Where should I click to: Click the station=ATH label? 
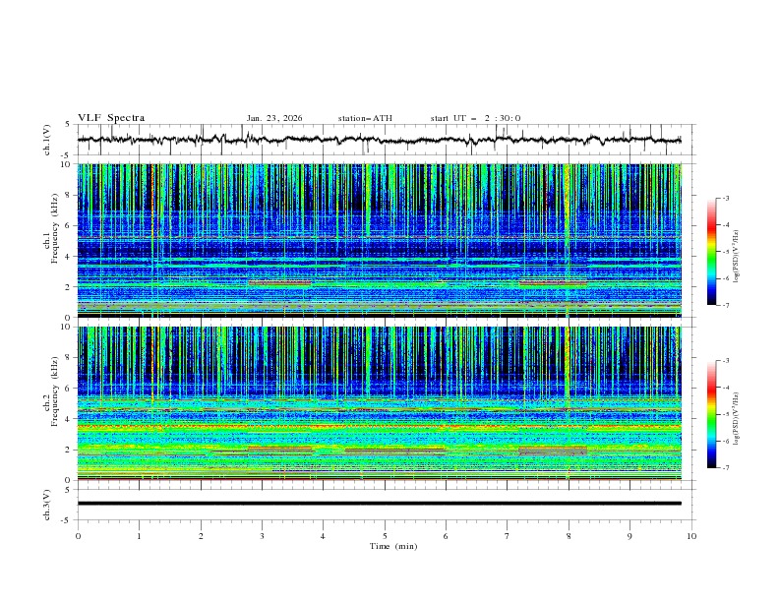[x=364, y=118]
